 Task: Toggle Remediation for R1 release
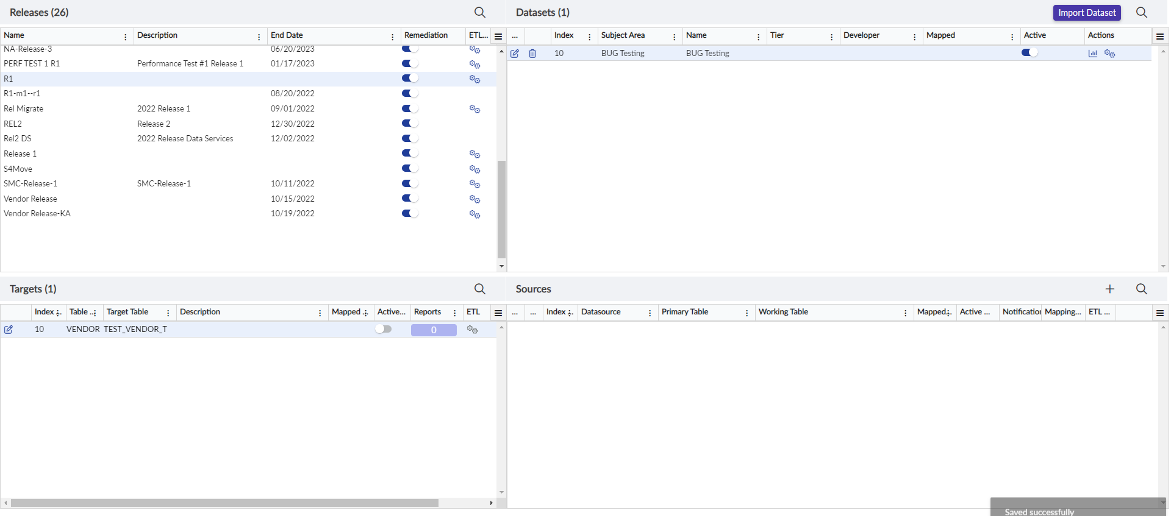click(410, 78)
